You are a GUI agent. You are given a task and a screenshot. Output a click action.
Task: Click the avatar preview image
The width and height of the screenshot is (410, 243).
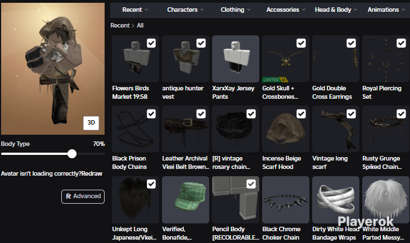[x=52, y=68]
